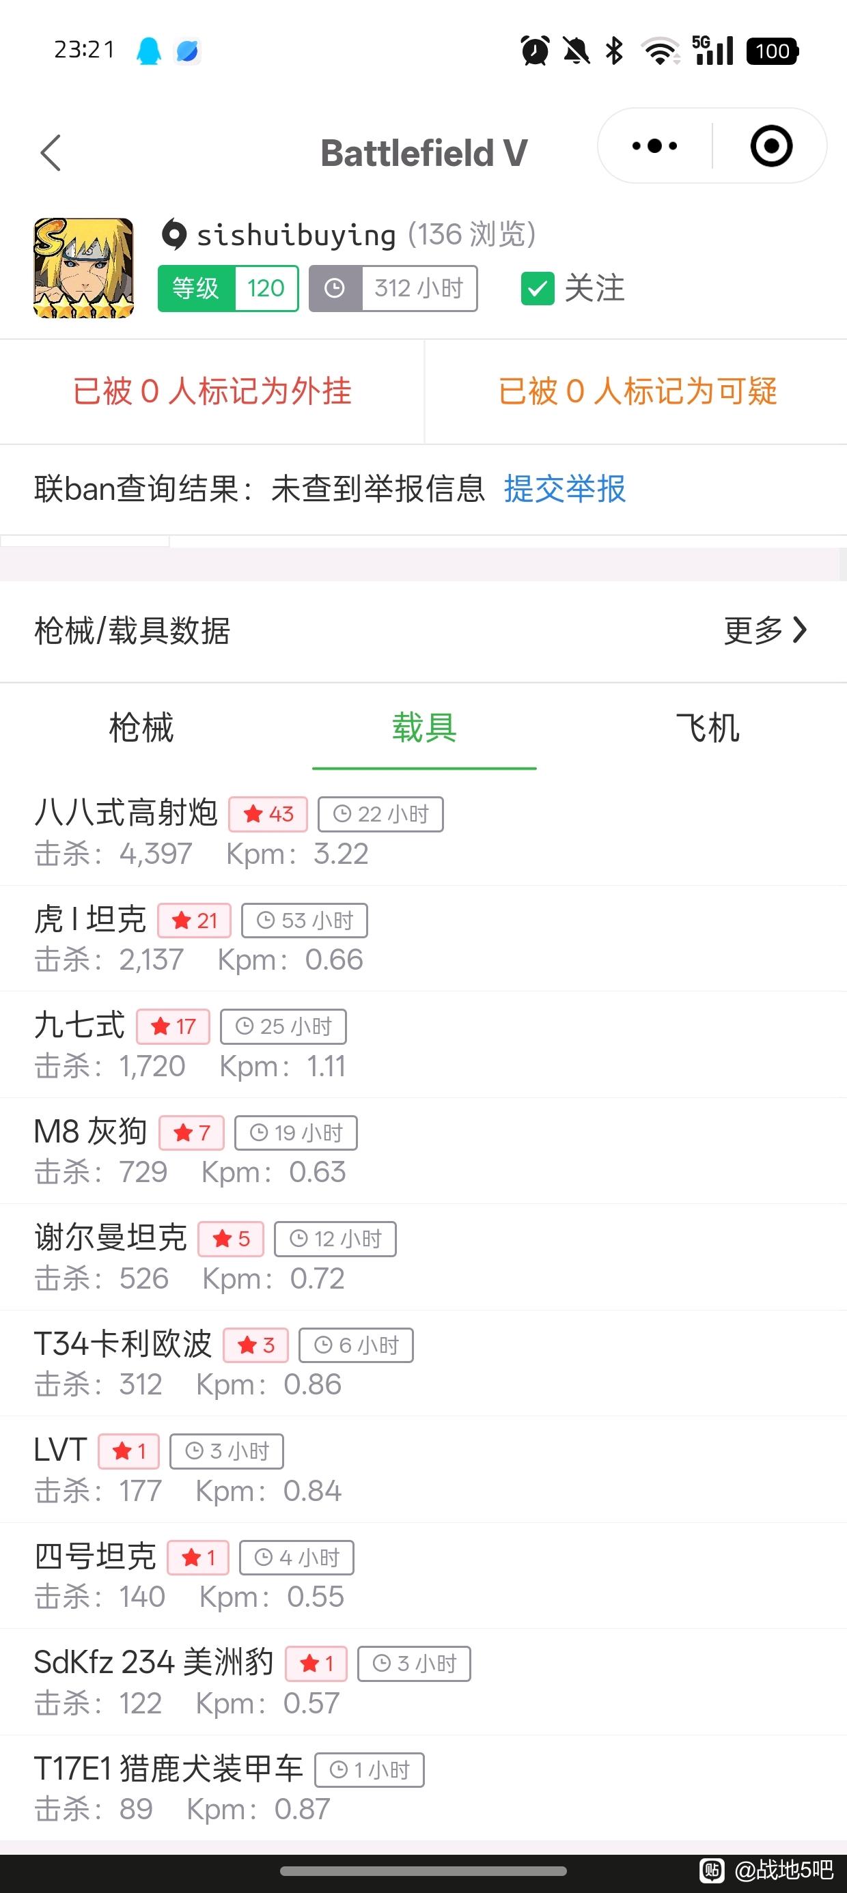Viewport: 847px width, 1893px height.
Task: Mark player via 已被 0 人标记为外挂
Action: point(212,392)
